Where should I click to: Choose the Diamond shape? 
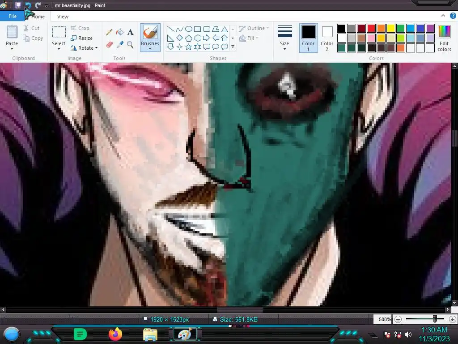(180, 38)
